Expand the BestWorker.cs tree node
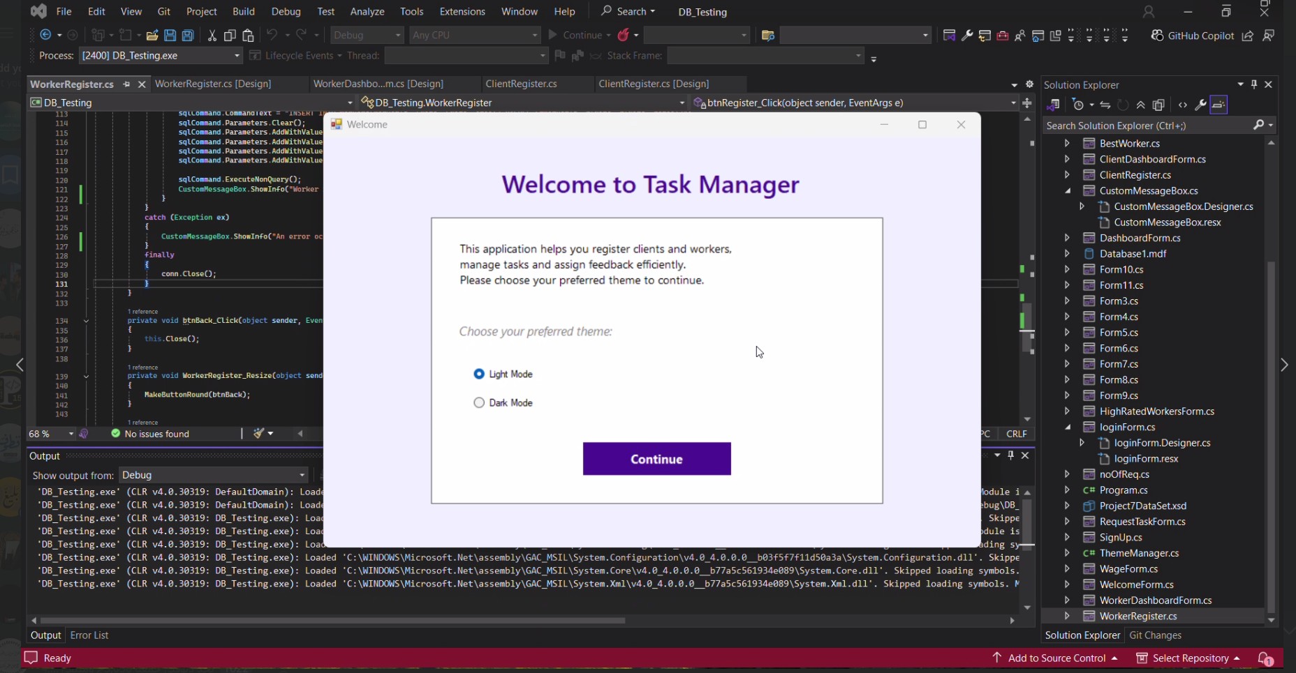The height and width of the screenshot is (673, 1296). point(1067,143)
